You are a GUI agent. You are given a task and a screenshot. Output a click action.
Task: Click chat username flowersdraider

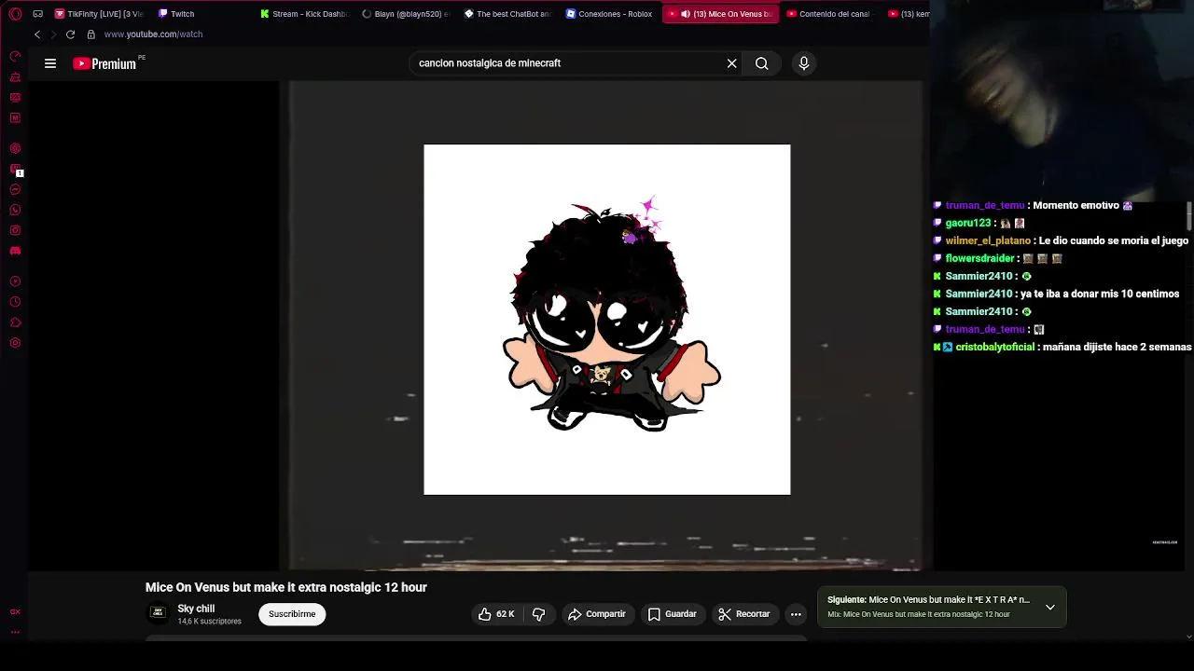pyautogui.click(x=979, y=258)
